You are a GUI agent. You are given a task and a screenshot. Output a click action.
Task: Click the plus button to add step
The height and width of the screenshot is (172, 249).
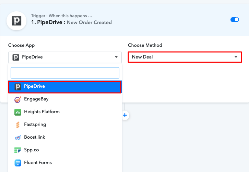point(125,115)
